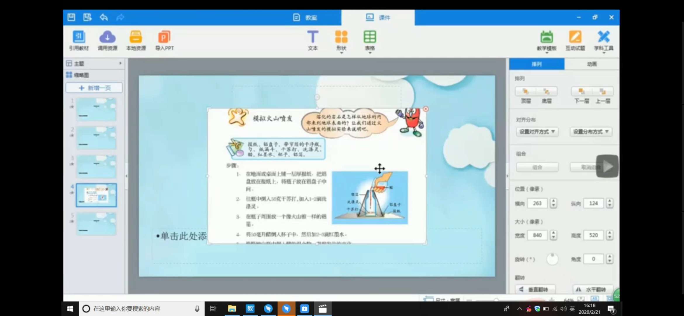Switch to the 动画 animation tab
Viewport: 684px width, 316px height.
pyautogui.click(x=592, y=64)
